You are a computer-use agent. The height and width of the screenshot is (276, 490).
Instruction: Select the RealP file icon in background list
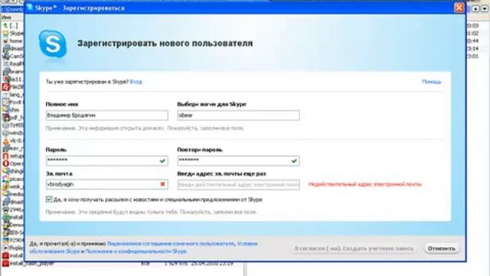click(5, 64)
